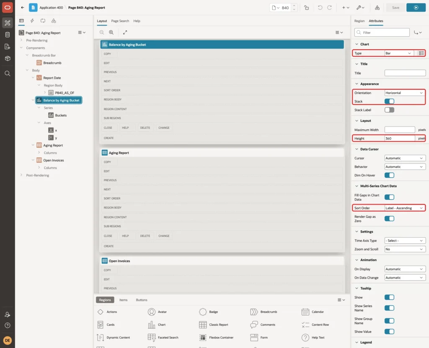Expand the Pre-Rendering tree node
Image resolution: width=429 pixels, height=348 pixels.
pos(21,40)
